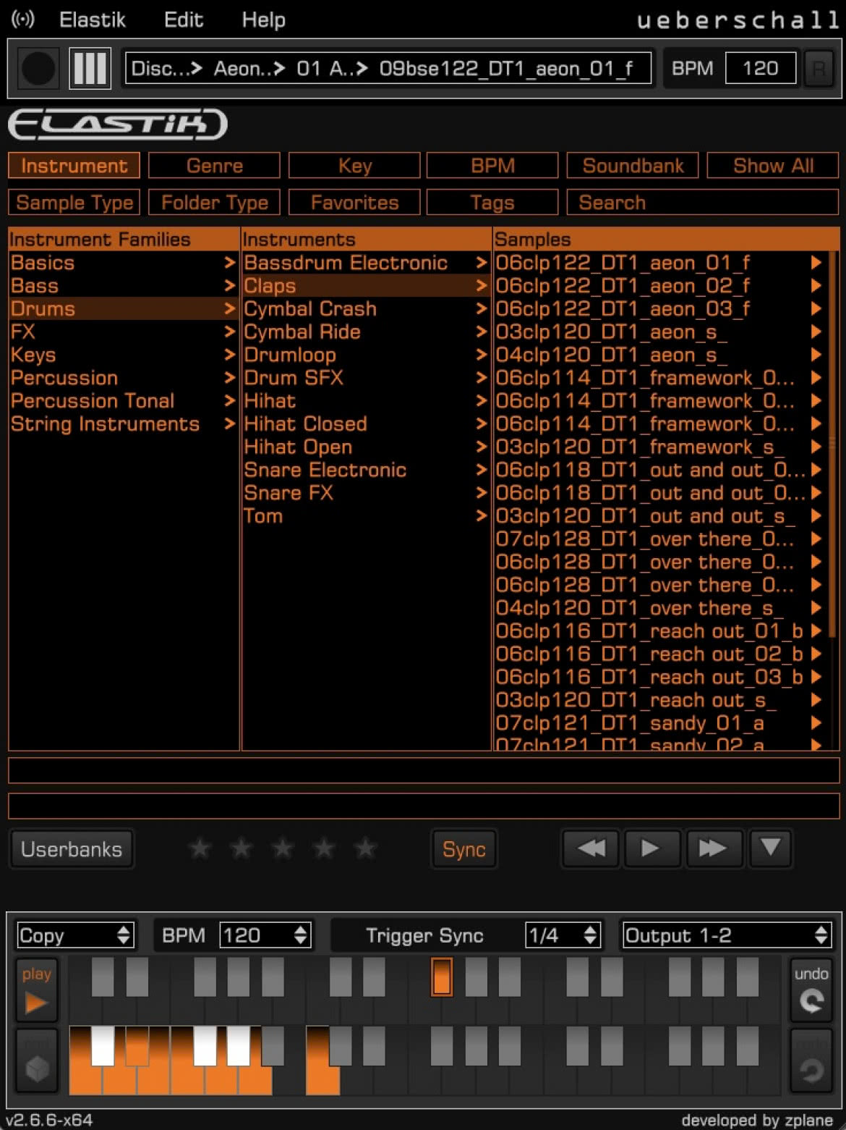846x1130 pixels.
Task: Open the Trigger Sync 1/4 dropdown
Action: [563, 935]
